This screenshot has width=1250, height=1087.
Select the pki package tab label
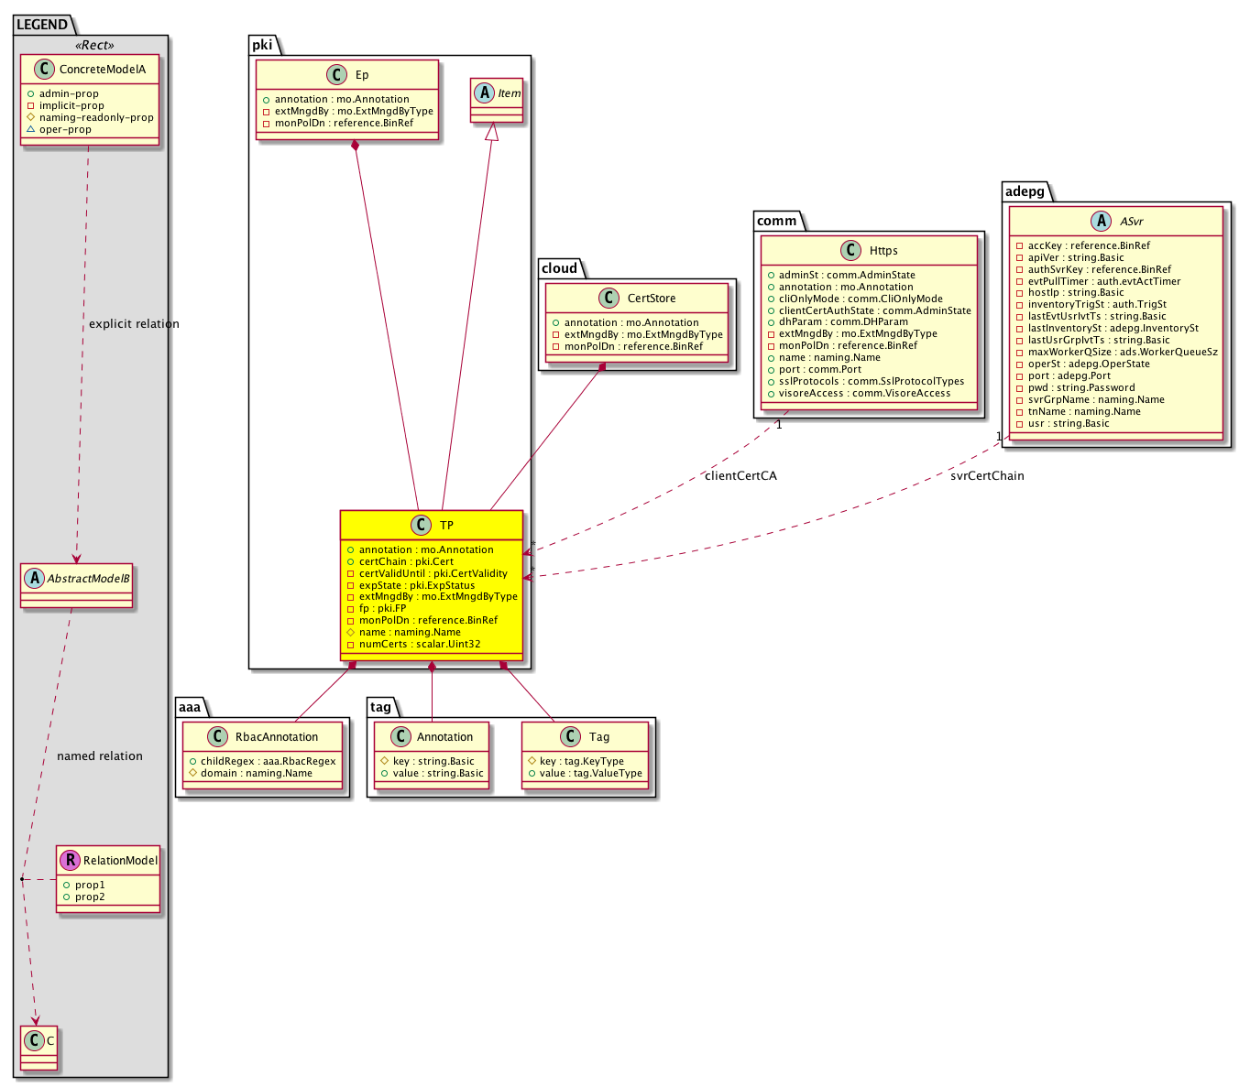coord(261,45)
